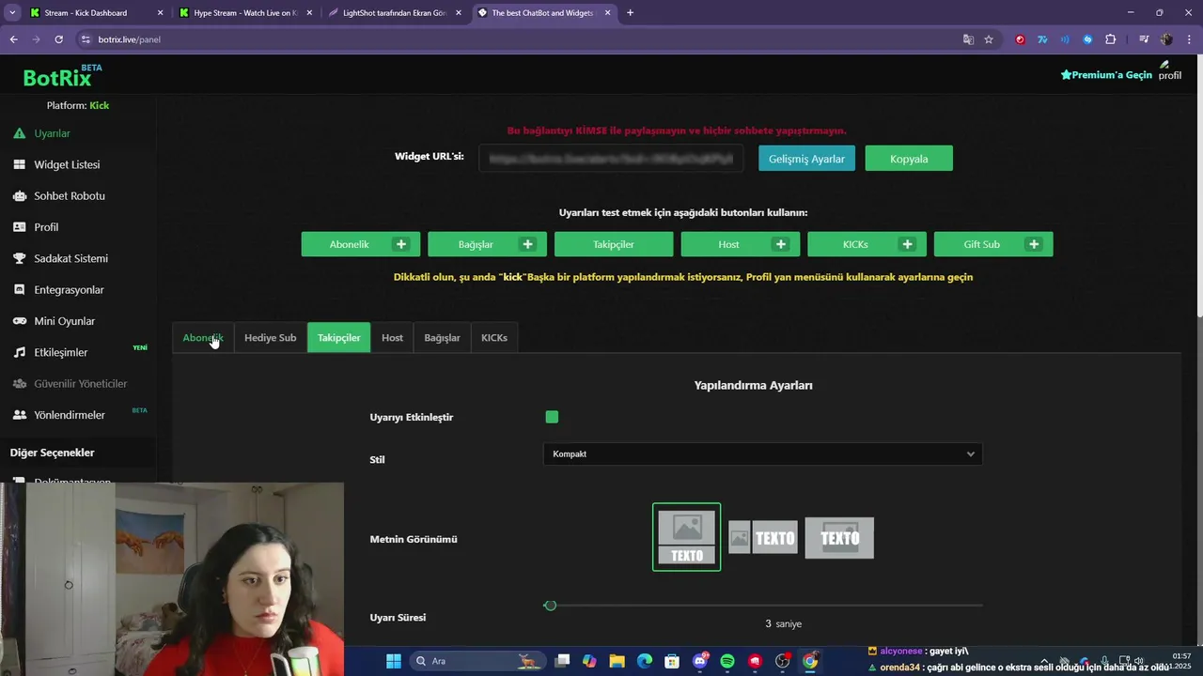Screen dimensions: 1203x676
Task: Open the 7TV browser extension
Action: coord(1042,39)
